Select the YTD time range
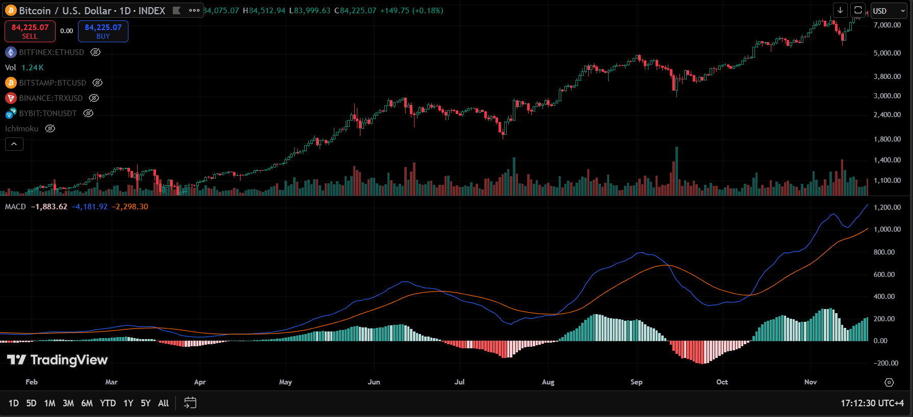Viewport: 913px width, 417px height. 108,403
